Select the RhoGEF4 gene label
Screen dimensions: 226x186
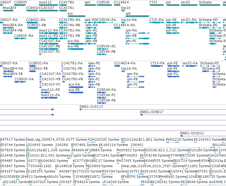(x=9, y=8)
